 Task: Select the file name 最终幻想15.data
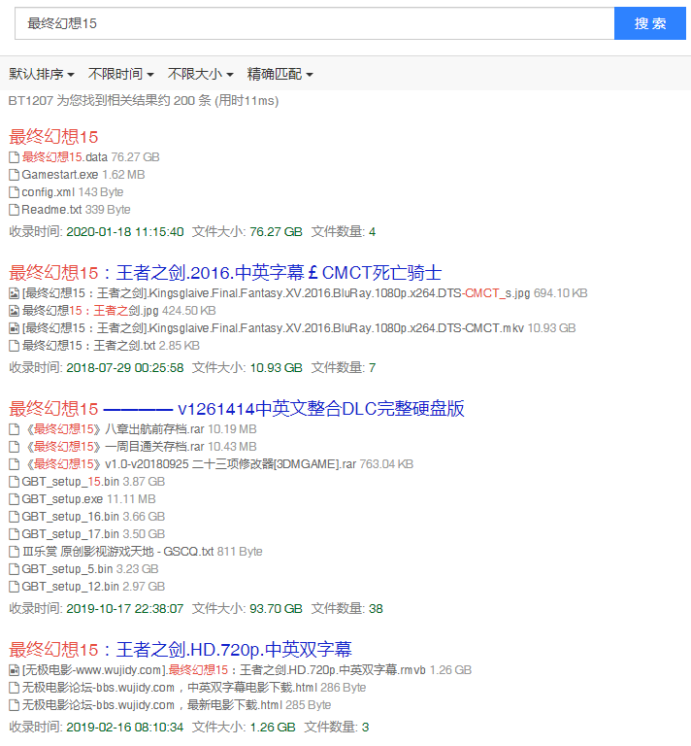pos(65,157)
